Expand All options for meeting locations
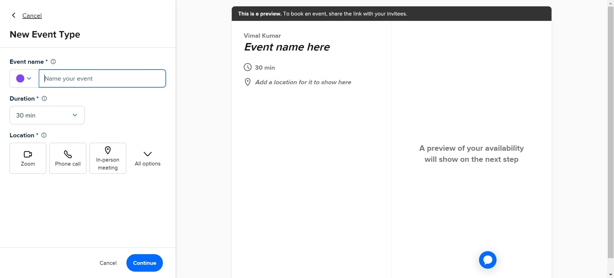Screen dimensions: 614x278 click(147, 158)
